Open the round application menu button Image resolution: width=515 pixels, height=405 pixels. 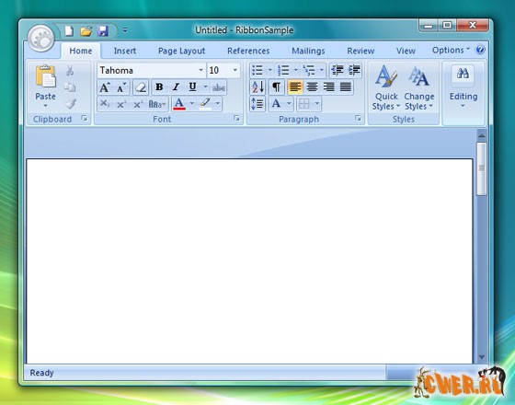pyautogui.click(x=41, y=39)
